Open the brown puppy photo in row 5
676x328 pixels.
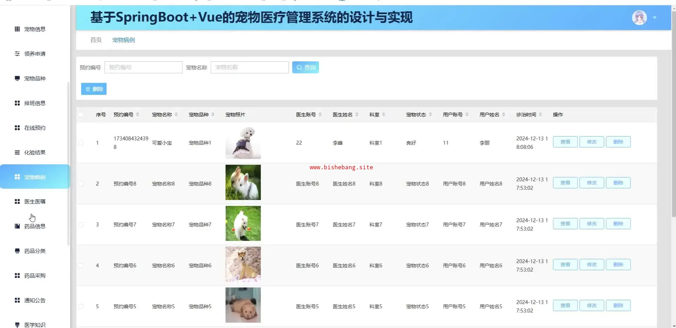coord(243,305)
